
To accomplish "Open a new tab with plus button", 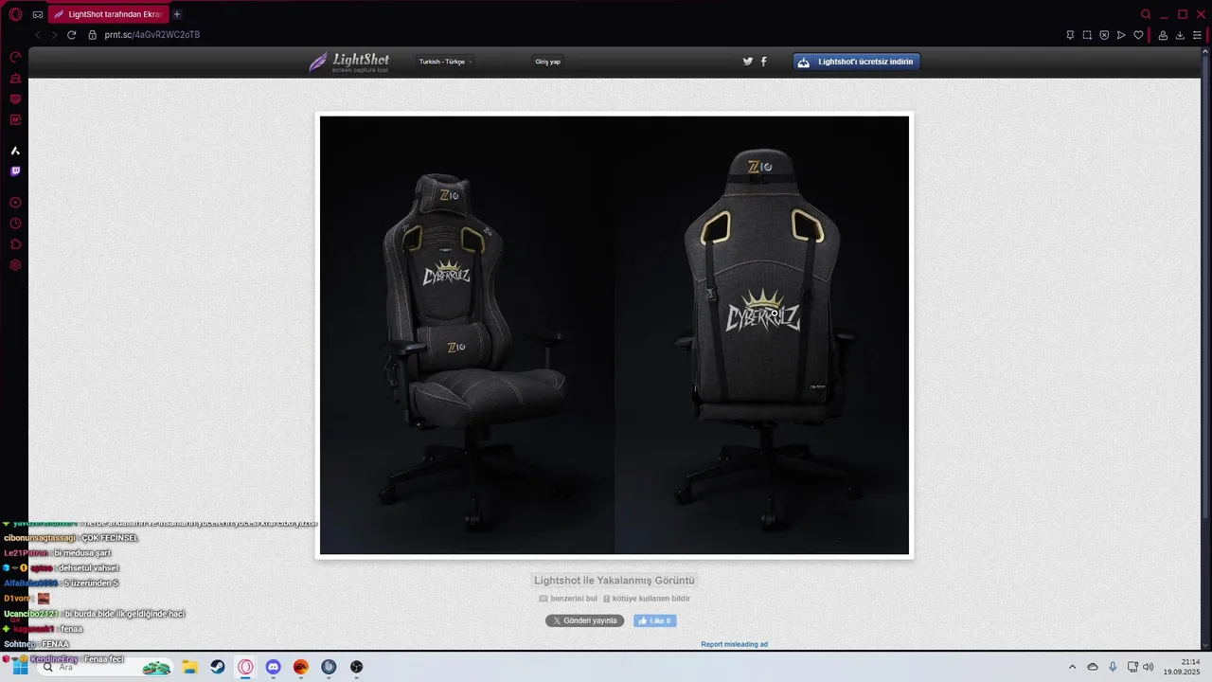I will (177, 14).
